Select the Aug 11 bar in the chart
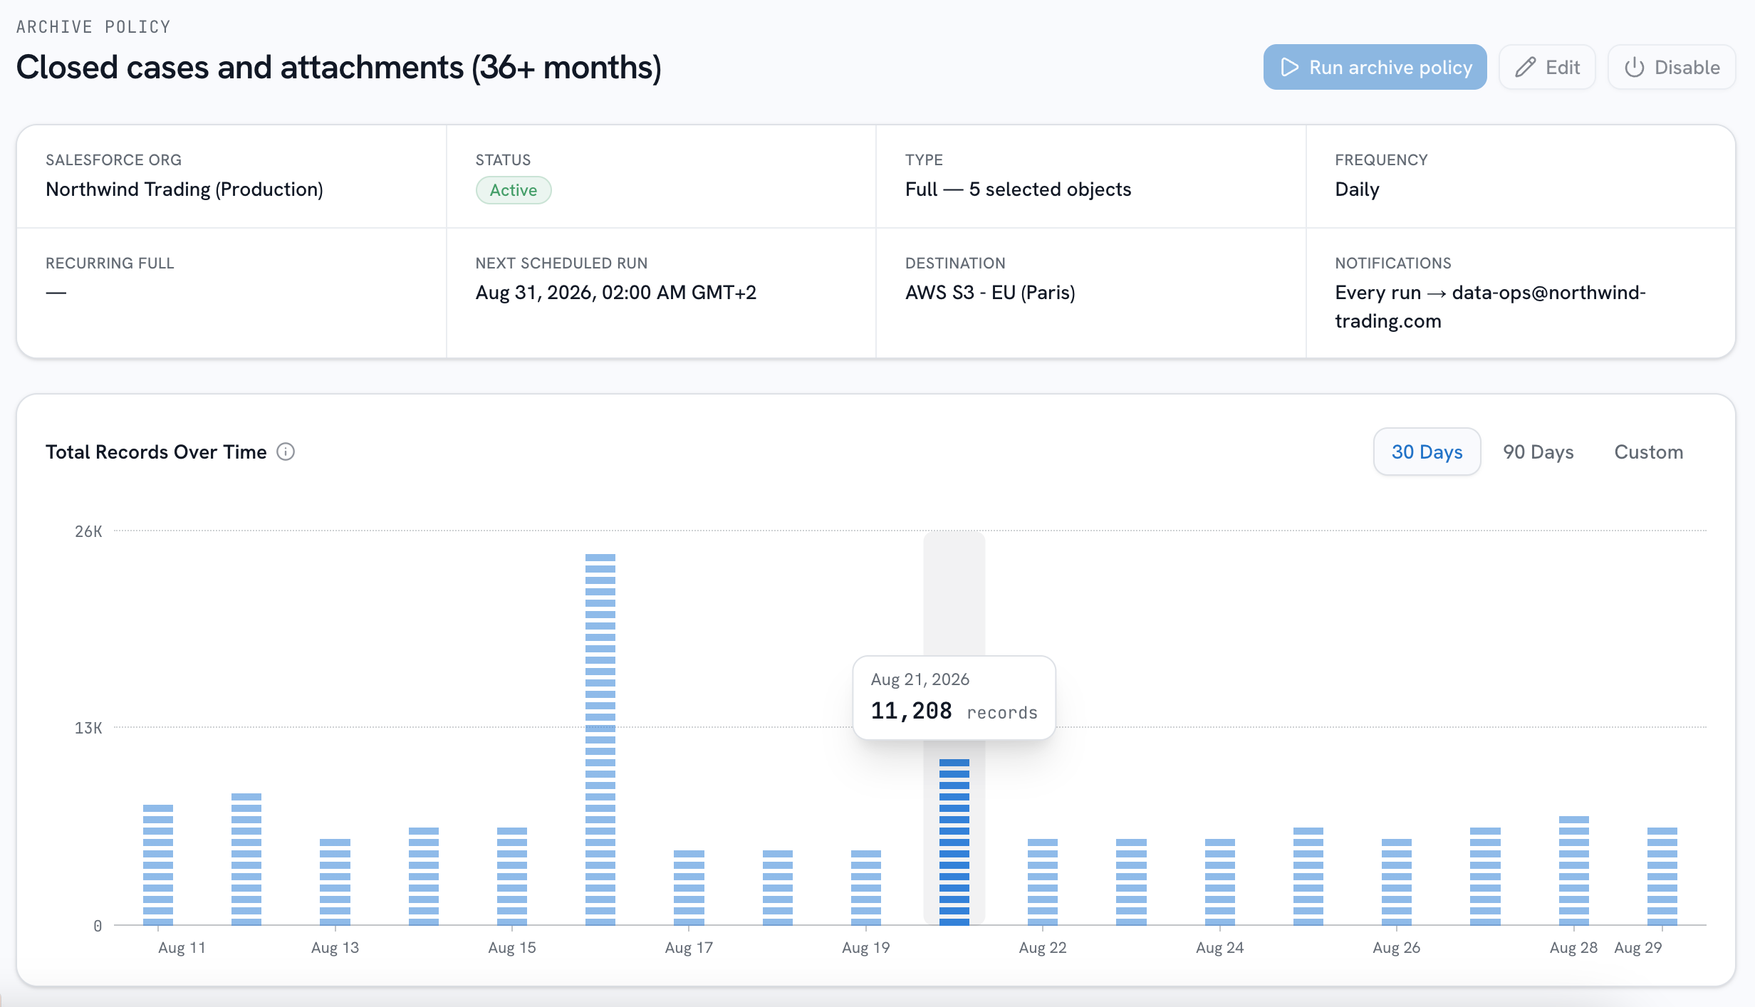The height and width of the screenshot is (1007, 1755). [158, 865]
